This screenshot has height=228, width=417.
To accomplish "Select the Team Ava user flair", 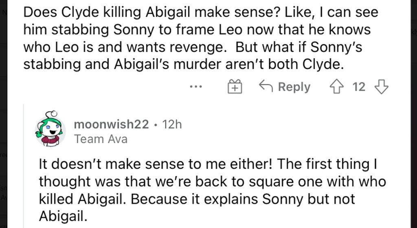I will [x=101, y=139].
